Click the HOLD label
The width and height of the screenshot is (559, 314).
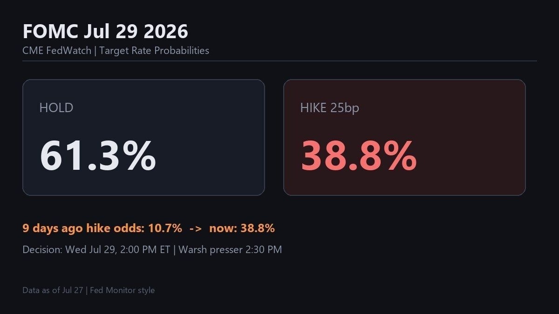56,108
